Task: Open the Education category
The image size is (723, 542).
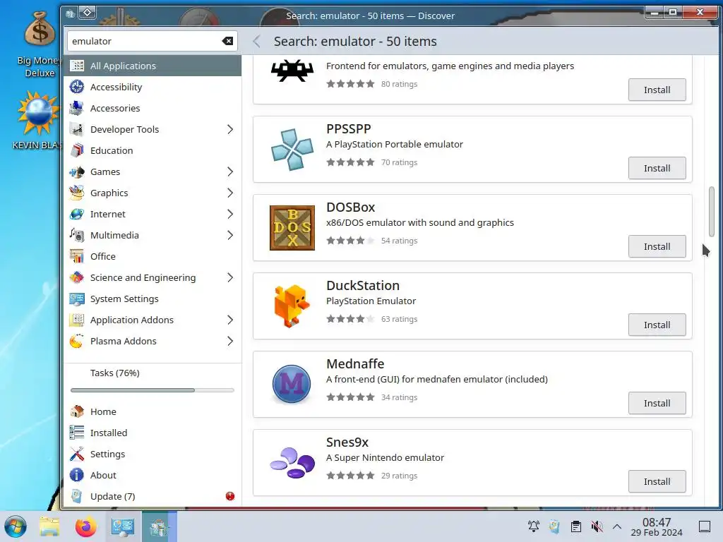Action: 153,150
